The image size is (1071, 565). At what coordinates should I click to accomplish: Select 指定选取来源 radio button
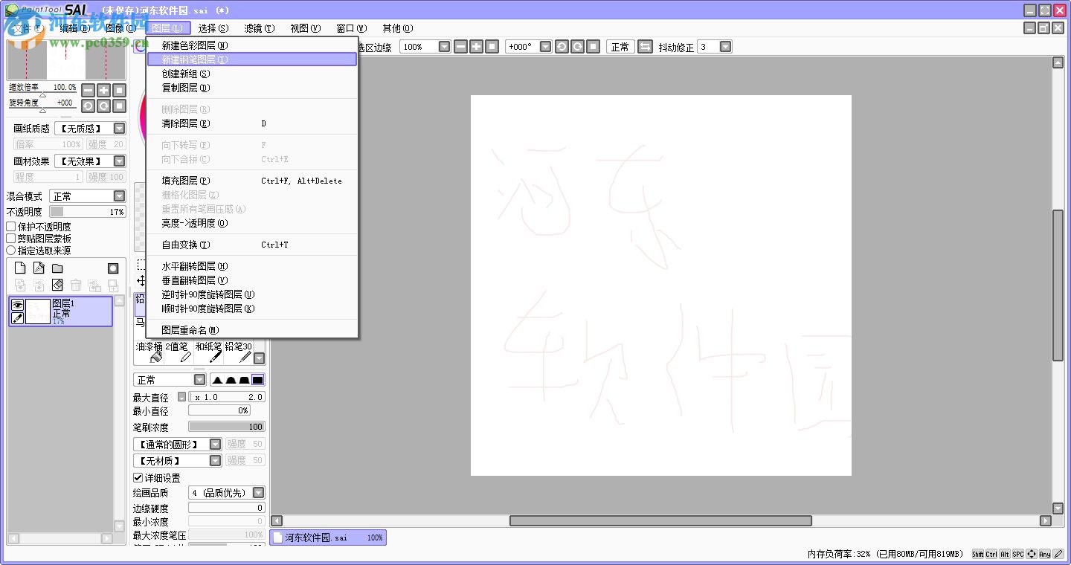(11, 251)
